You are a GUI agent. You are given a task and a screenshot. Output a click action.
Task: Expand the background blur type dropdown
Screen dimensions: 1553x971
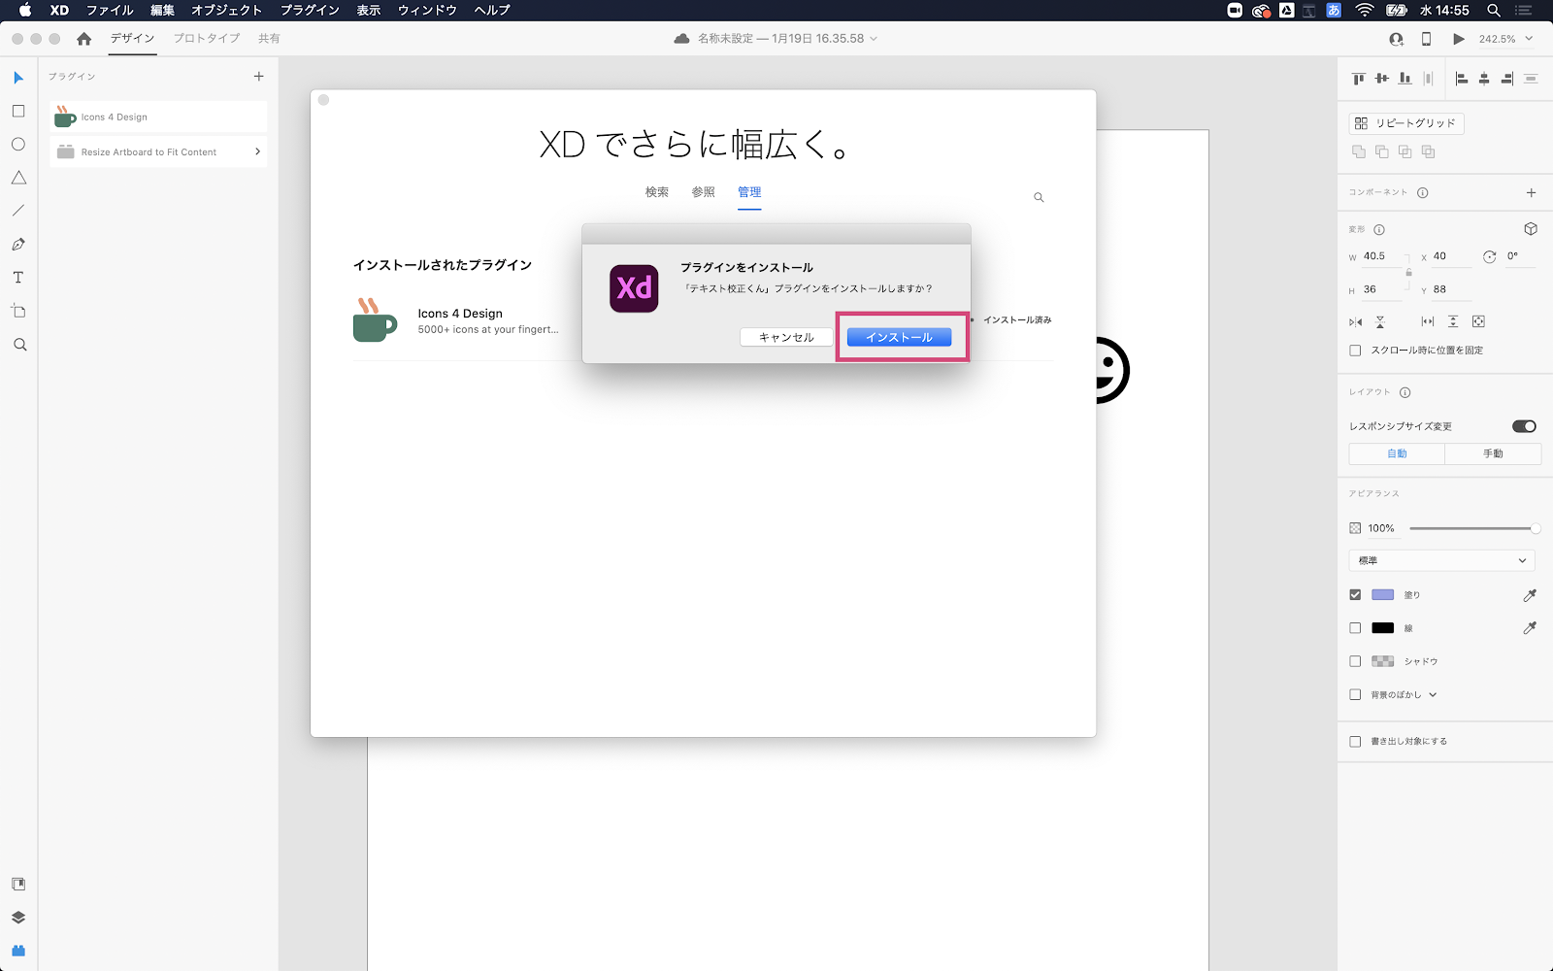point(1433,695)
